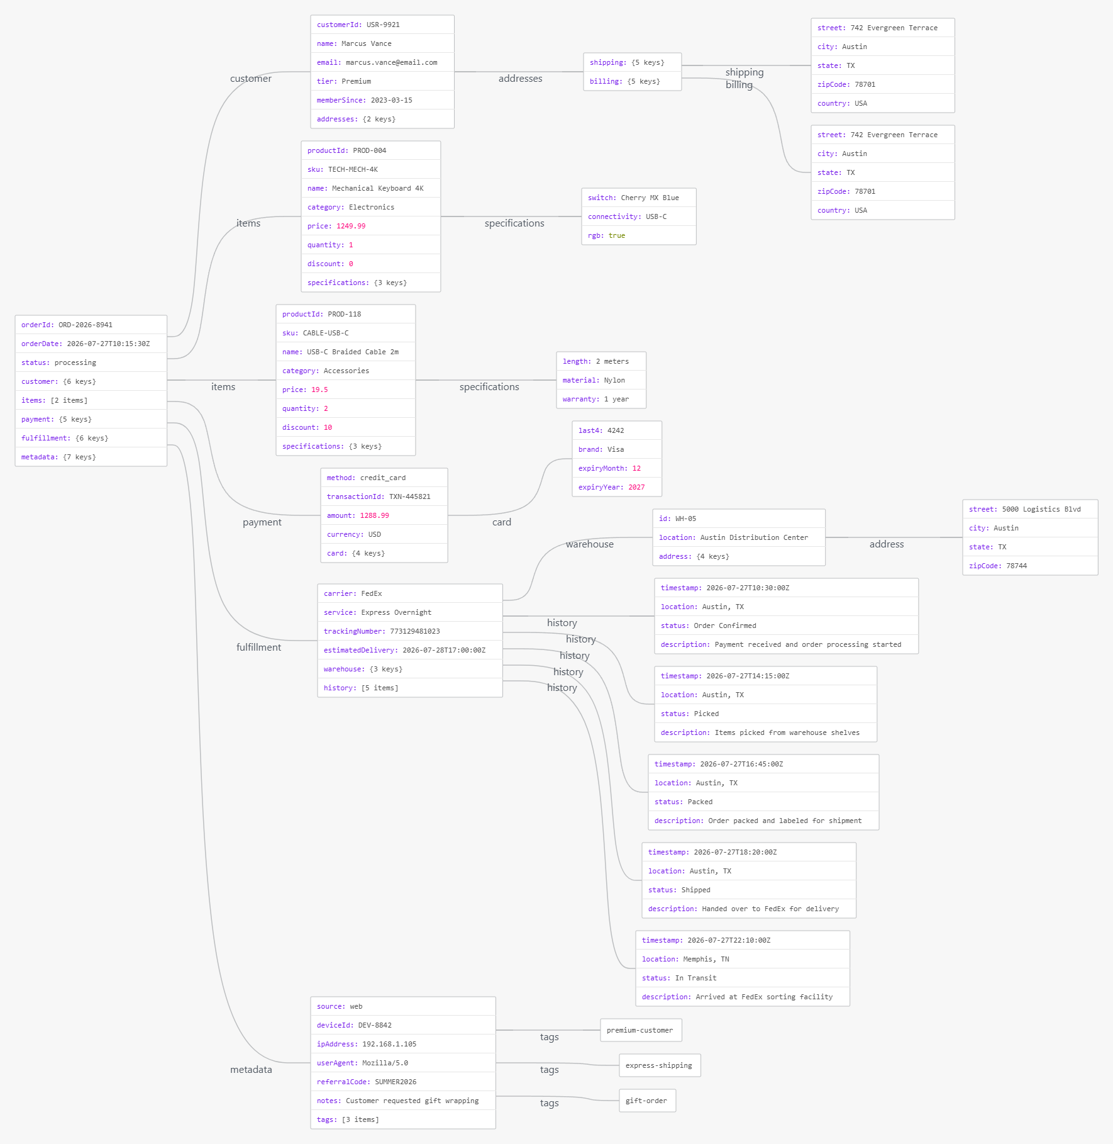The width and height of the screenshot is (1113, 1144).
Task: Select category: Electronics row
Action: point(371,207)
